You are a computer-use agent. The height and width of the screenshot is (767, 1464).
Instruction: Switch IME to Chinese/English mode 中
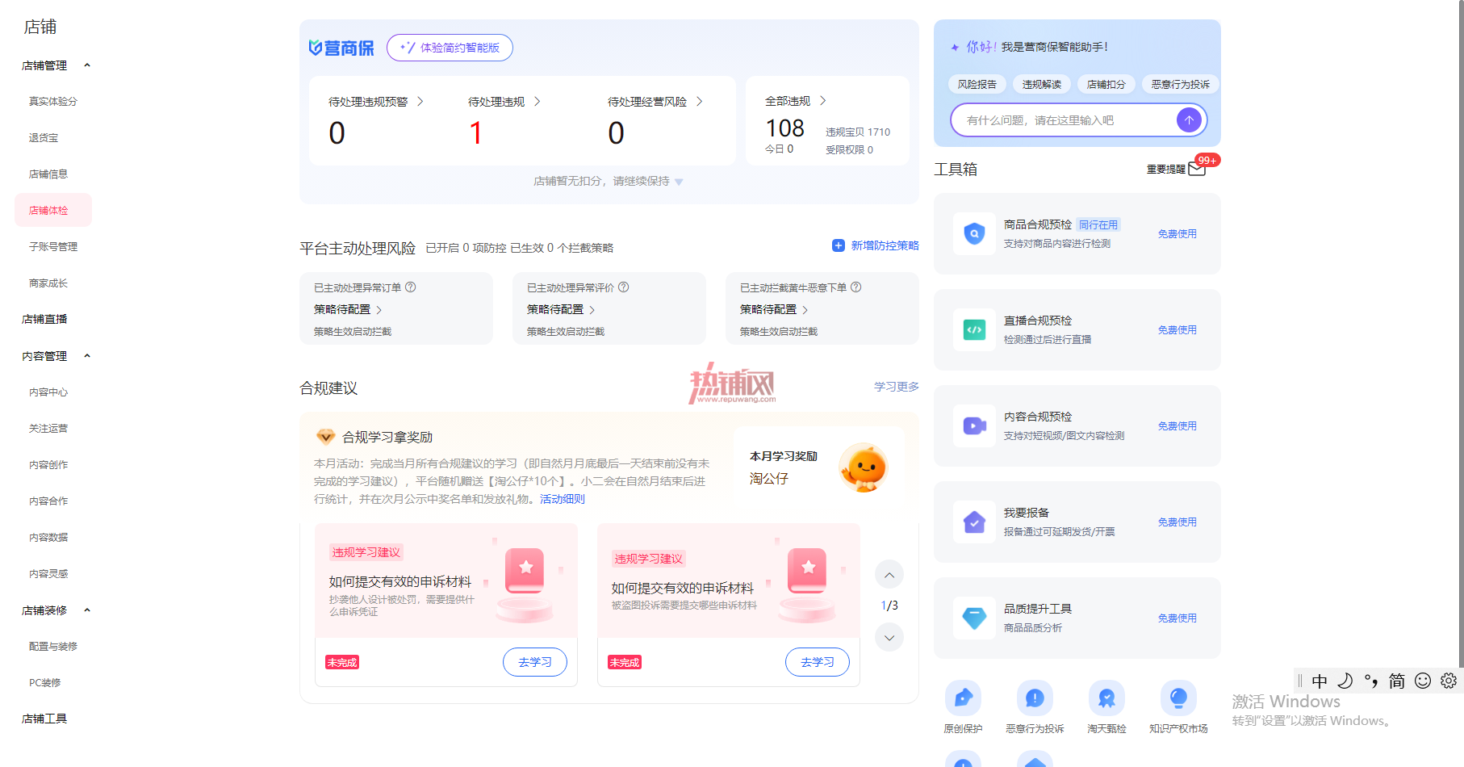click(x=1320, y=681)
